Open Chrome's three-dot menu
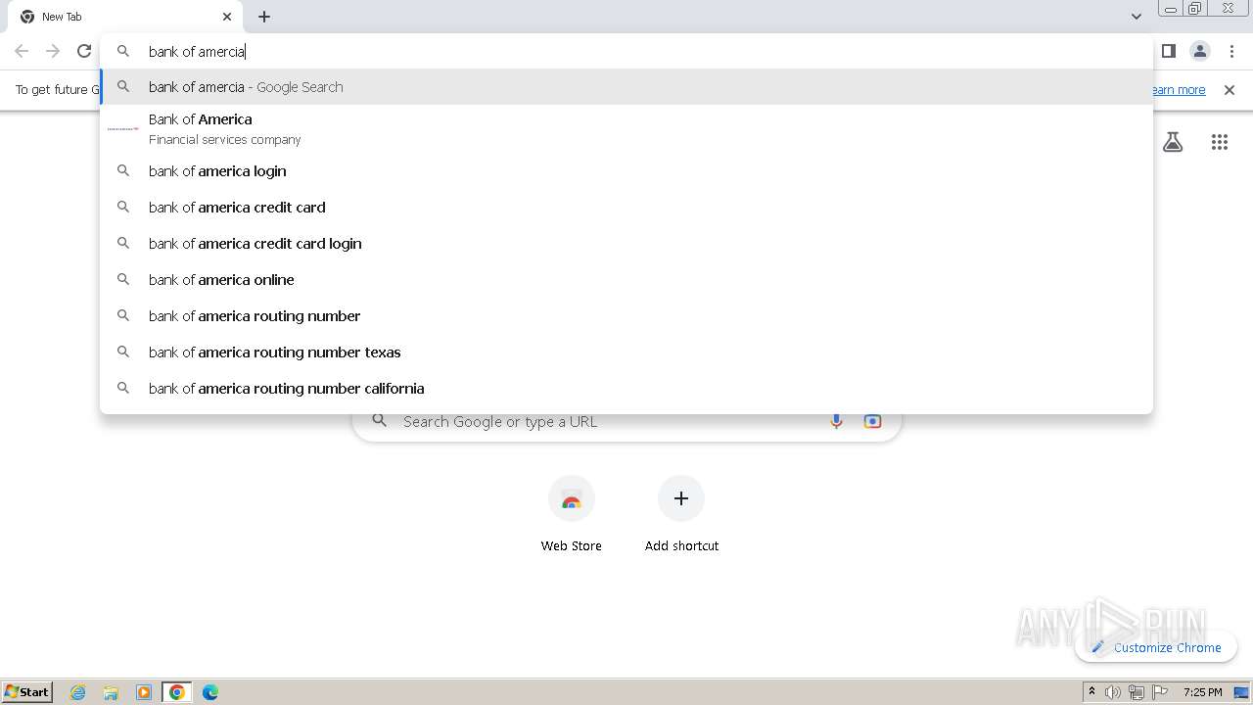1253x705 pixels. pos(1231,51)
